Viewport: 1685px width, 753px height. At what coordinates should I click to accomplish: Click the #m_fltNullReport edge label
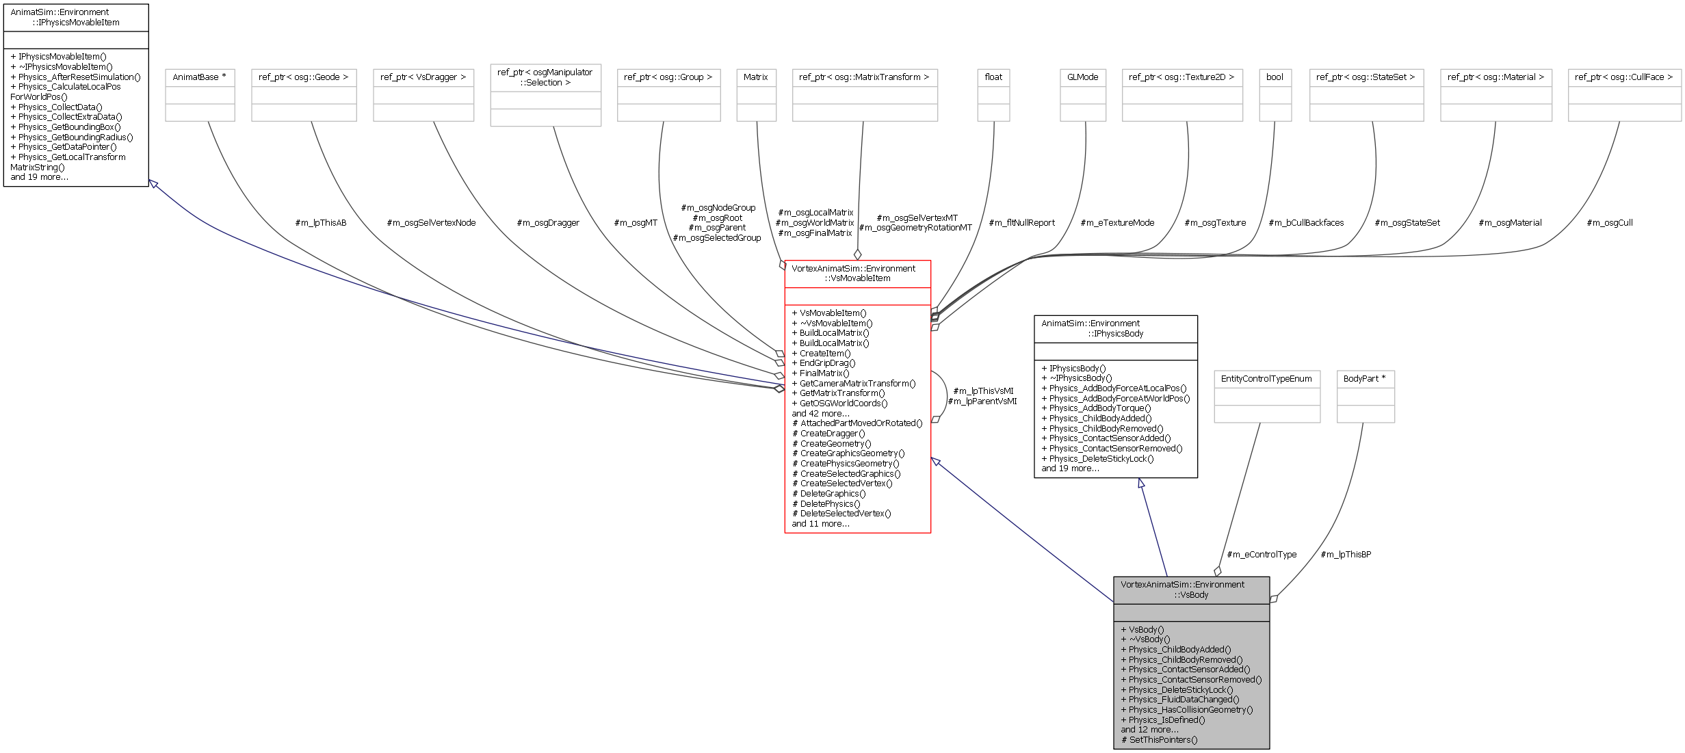click(x=1021, y=223)
